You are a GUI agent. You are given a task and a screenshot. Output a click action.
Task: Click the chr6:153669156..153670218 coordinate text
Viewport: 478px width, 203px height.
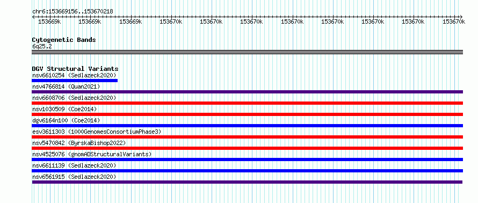[73, 12]
